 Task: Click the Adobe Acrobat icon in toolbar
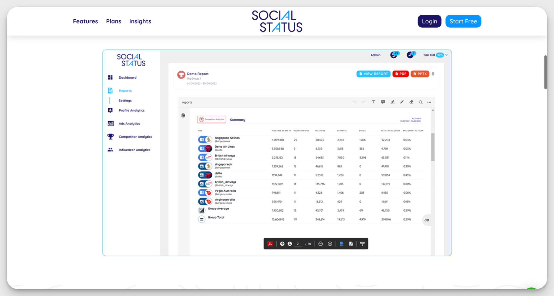point(270,244)
